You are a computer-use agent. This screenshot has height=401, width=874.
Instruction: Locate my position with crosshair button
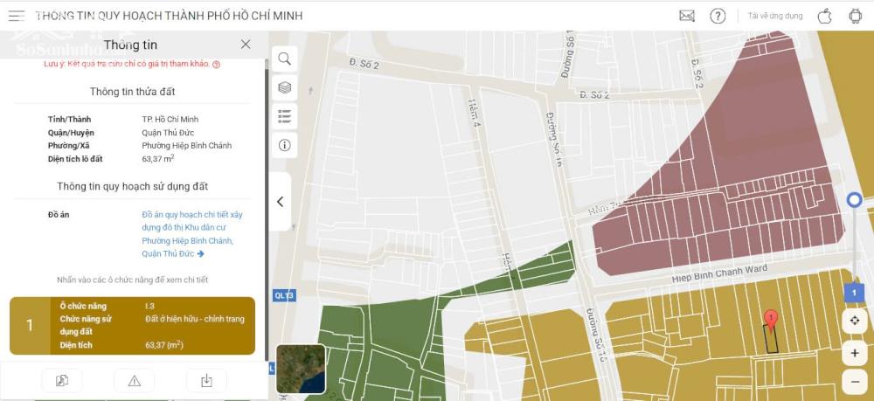click(855, 321)
